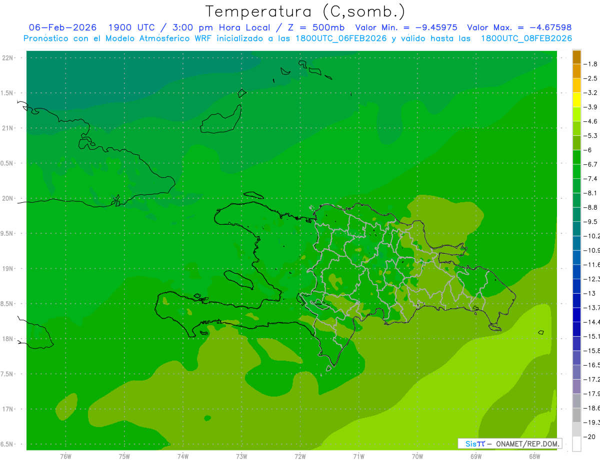Click the "-1.8" legend value
Viewport: 600px width, 463px height.
[591, 64]
